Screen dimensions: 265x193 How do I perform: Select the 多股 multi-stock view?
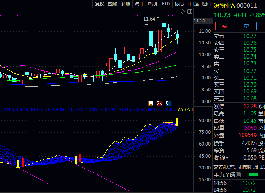[x=126, y=4]
